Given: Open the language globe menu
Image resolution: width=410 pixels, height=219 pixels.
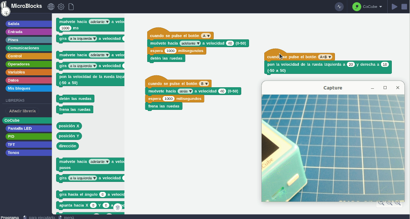Looking at the screenshot, I should (51, 7).
